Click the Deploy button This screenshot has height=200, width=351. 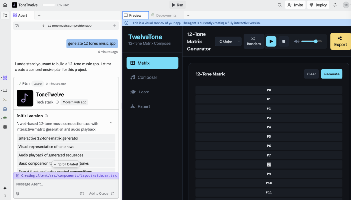pos(318,5)
